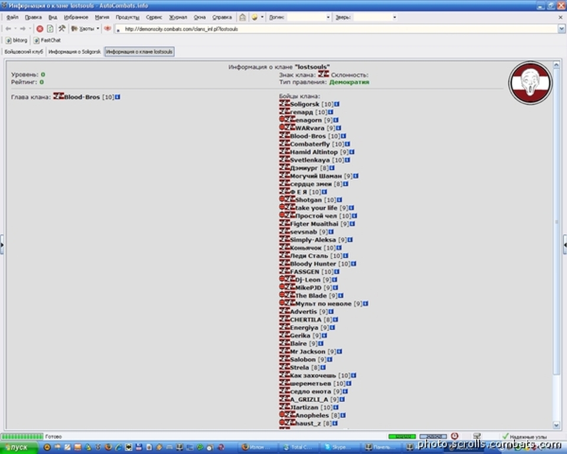The height and width of the screenshot is (454, 567).
Task: Expand the right side panel handle
Action: [x=565, y=245]
